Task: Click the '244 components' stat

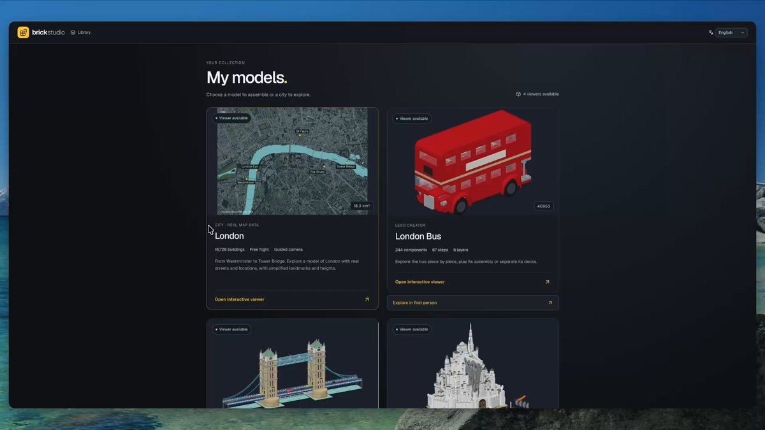Action: pyautogui.click(x=411, y=250)
